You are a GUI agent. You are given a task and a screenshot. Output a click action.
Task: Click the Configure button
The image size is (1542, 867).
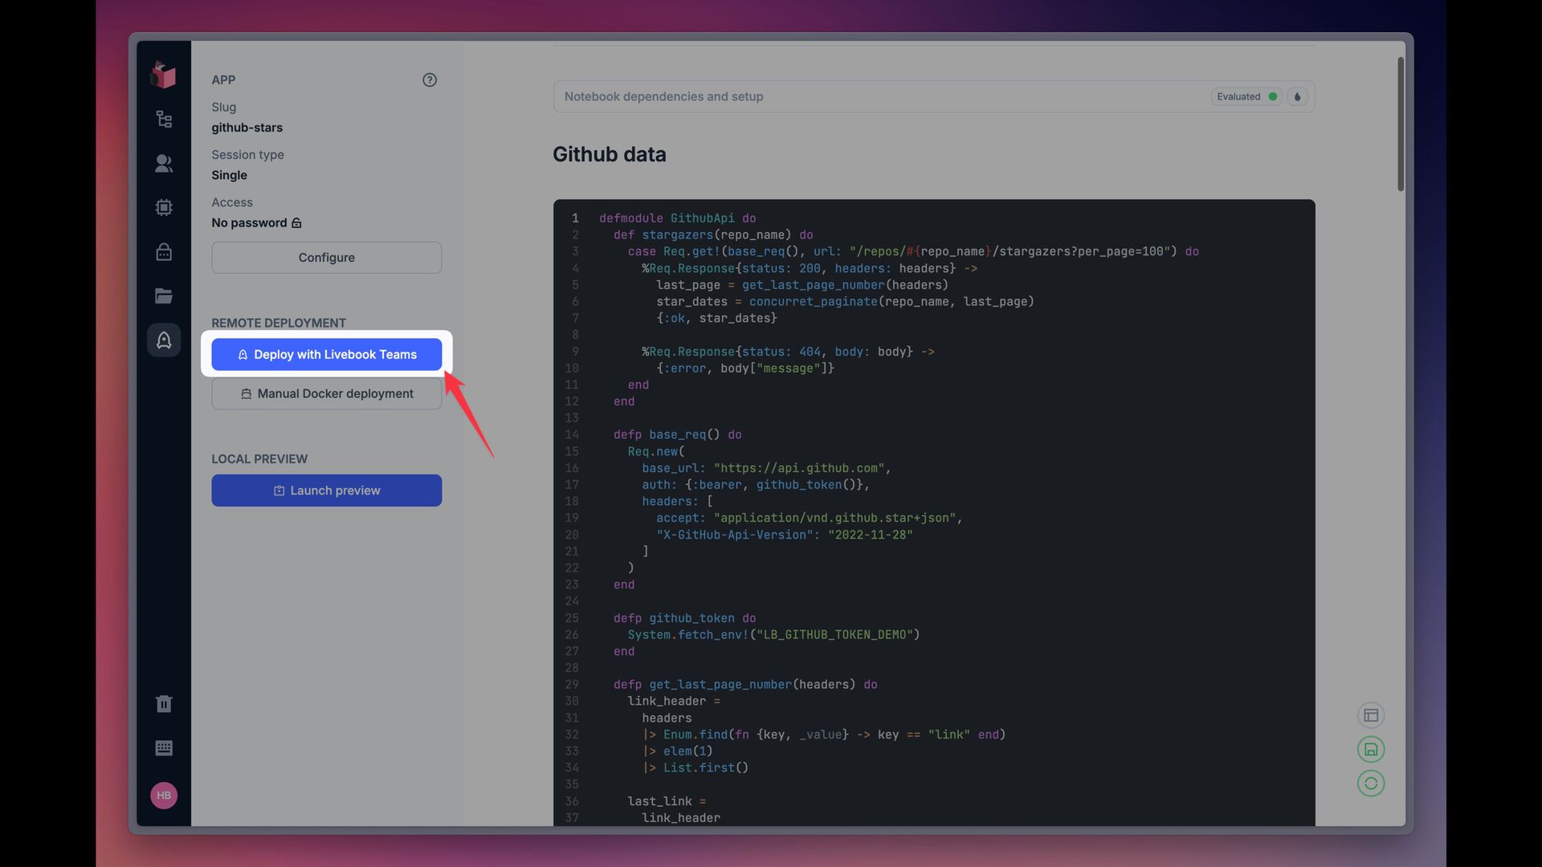pos(326,258)
